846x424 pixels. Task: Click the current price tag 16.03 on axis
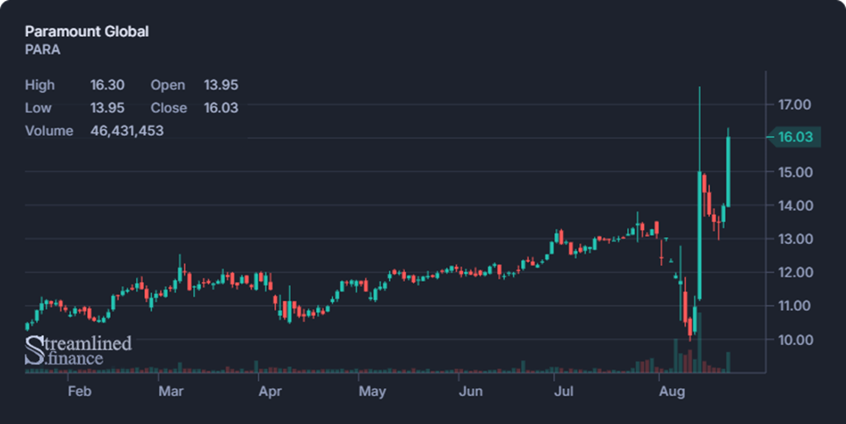coord(794,137)
